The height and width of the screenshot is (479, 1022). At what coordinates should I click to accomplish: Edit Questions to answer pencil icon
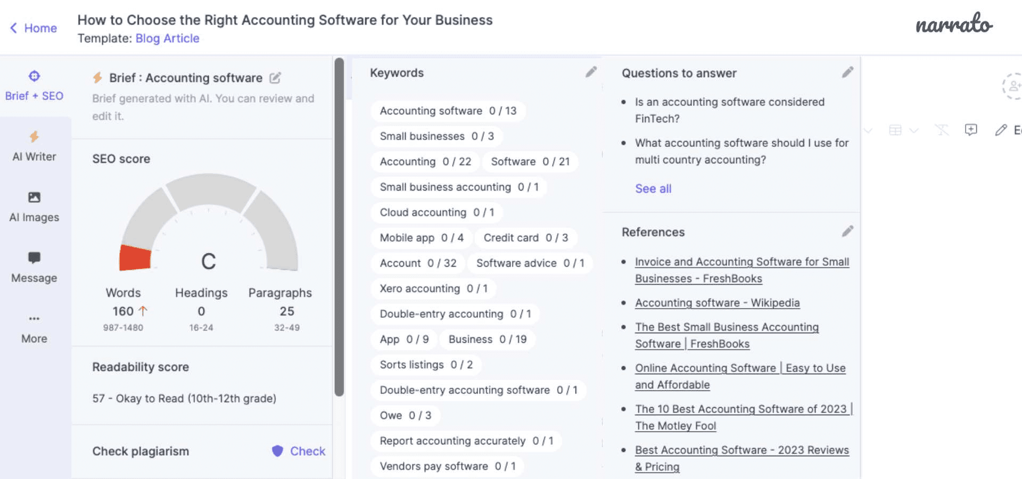pyautogui.click(x=847, y=72)
